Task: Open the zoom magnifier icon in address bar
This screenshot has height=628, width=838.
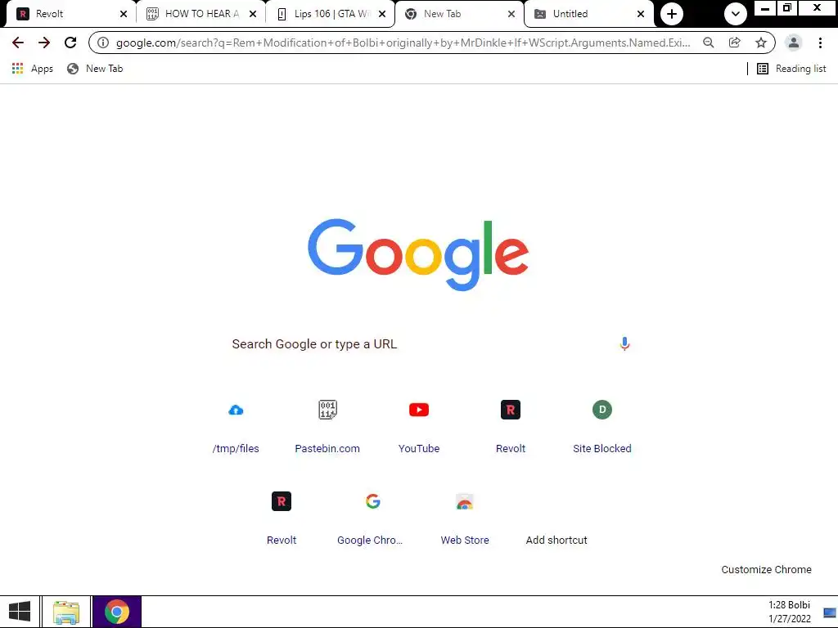Action: click(709, 43)
